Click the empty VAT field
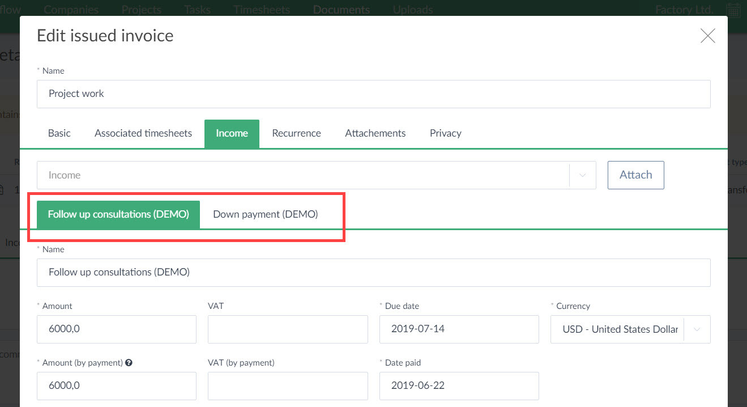The height and width of the screenshot is (407, 747). [x=288, y=329]
